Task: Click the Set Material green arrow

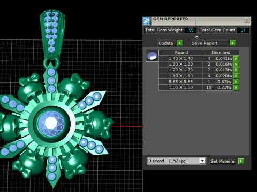Action: coord(241,161)
